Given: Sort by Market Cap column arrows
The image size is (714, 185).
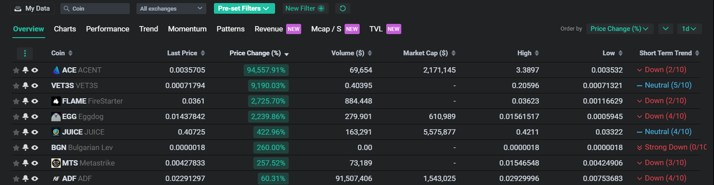Looking at the screenshot, I should tap(454, 53).
